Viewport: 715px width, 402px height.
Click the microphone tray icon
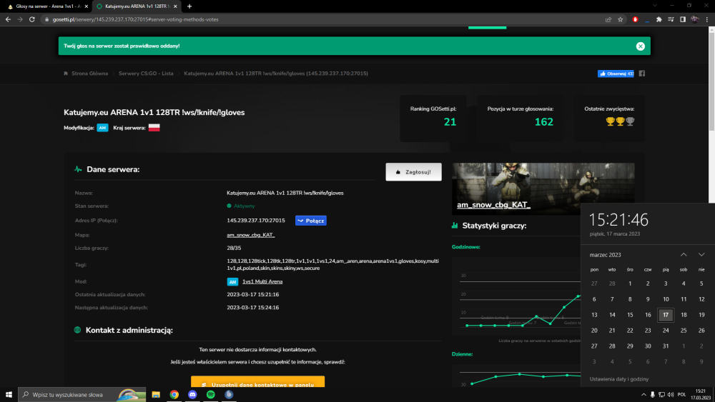653,395
